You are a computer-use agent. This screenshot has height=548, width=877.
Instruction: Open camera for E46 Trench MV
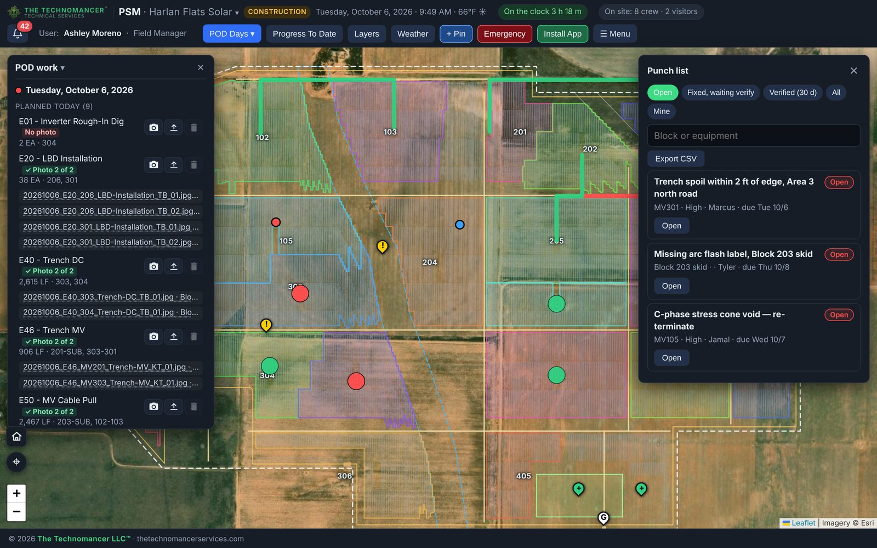click(153, 336)
